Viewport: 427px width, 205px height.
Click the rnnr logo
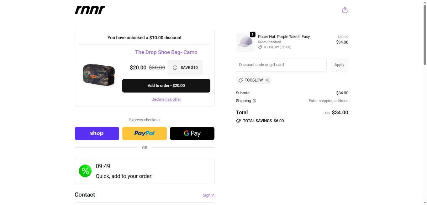90,10
